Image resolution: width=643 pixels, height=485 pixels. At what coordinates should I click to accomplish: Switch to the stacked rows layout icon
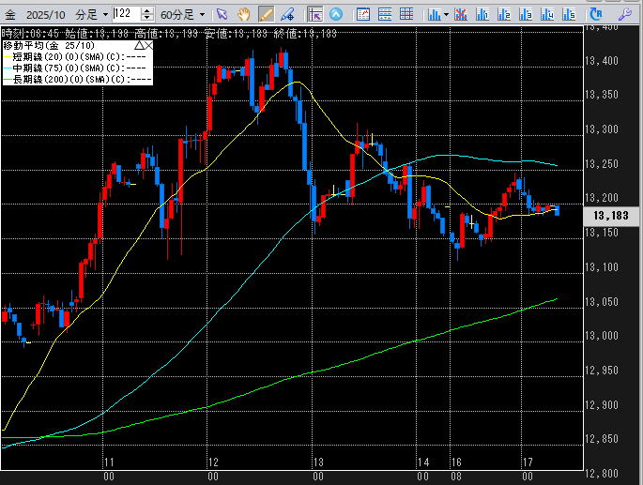(x=385, y=15)
